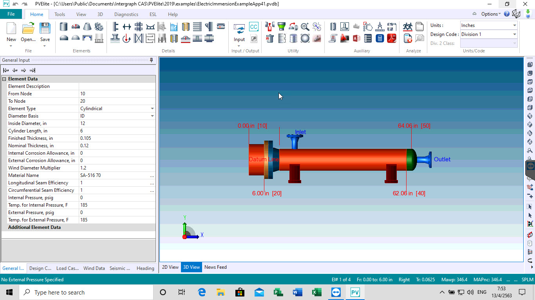
Task: Add a body flange element
Action: [x=99, y=27]
